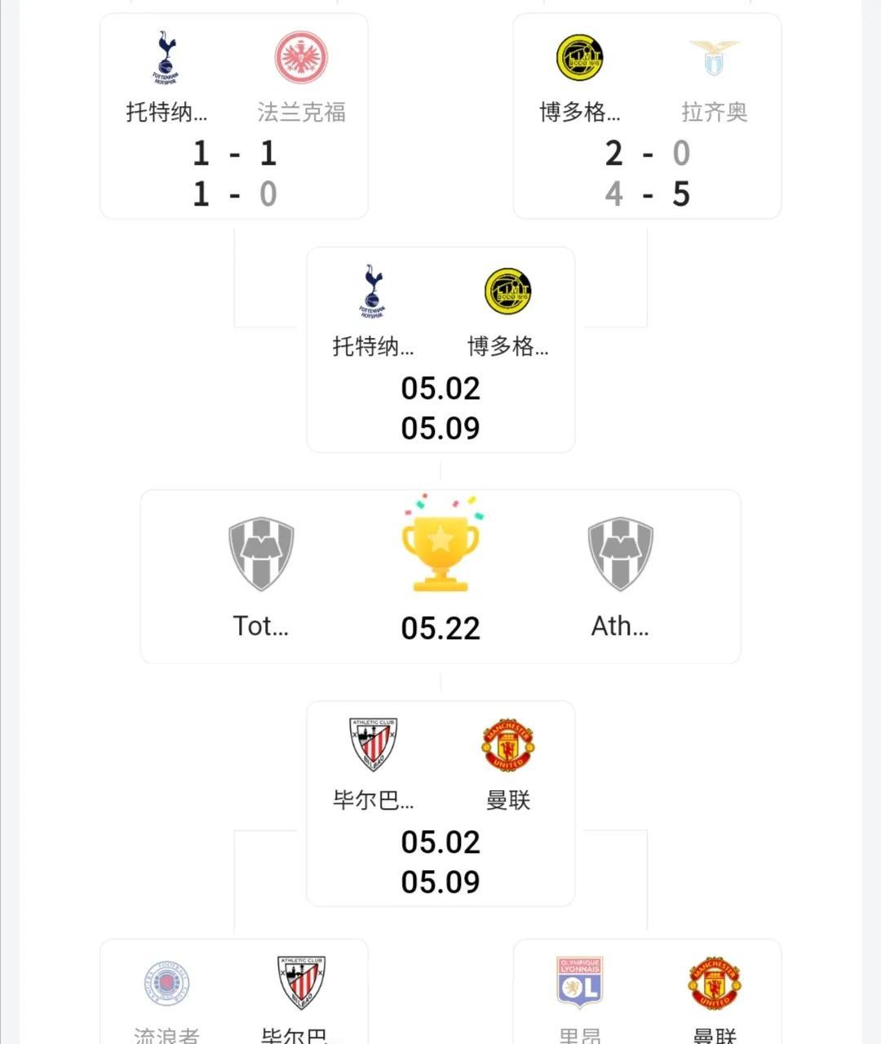Image resolution: width=881 pixels, height=1044 pixels.
Task: Tap the Eintracht Frankfurt red eagle logo
Action: [x=301, y=58]
